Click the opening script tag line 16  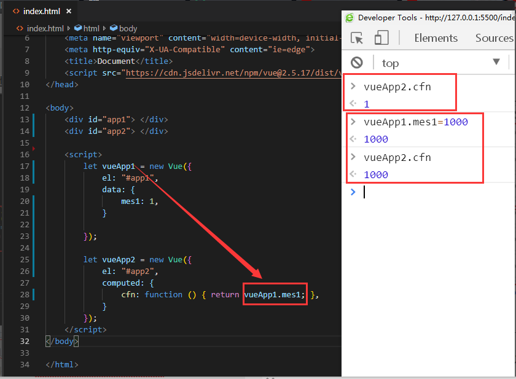click(x=84, y=155)
